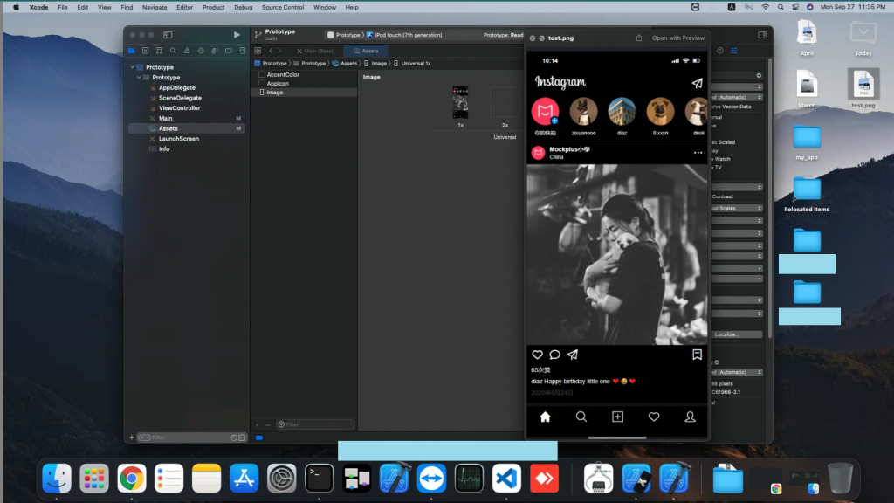The image size is (894, 503).
Task: Open the iPod touch (7th generation) destination selector
Action: pyautogui.click(x=404, y=35)
